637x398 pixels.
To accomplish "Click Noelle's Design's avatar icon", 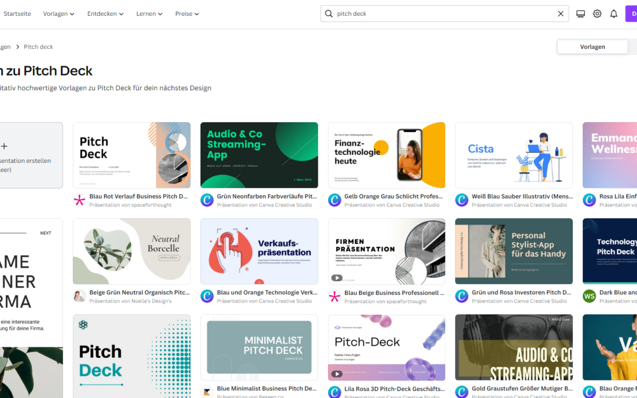I will [80, 296].
